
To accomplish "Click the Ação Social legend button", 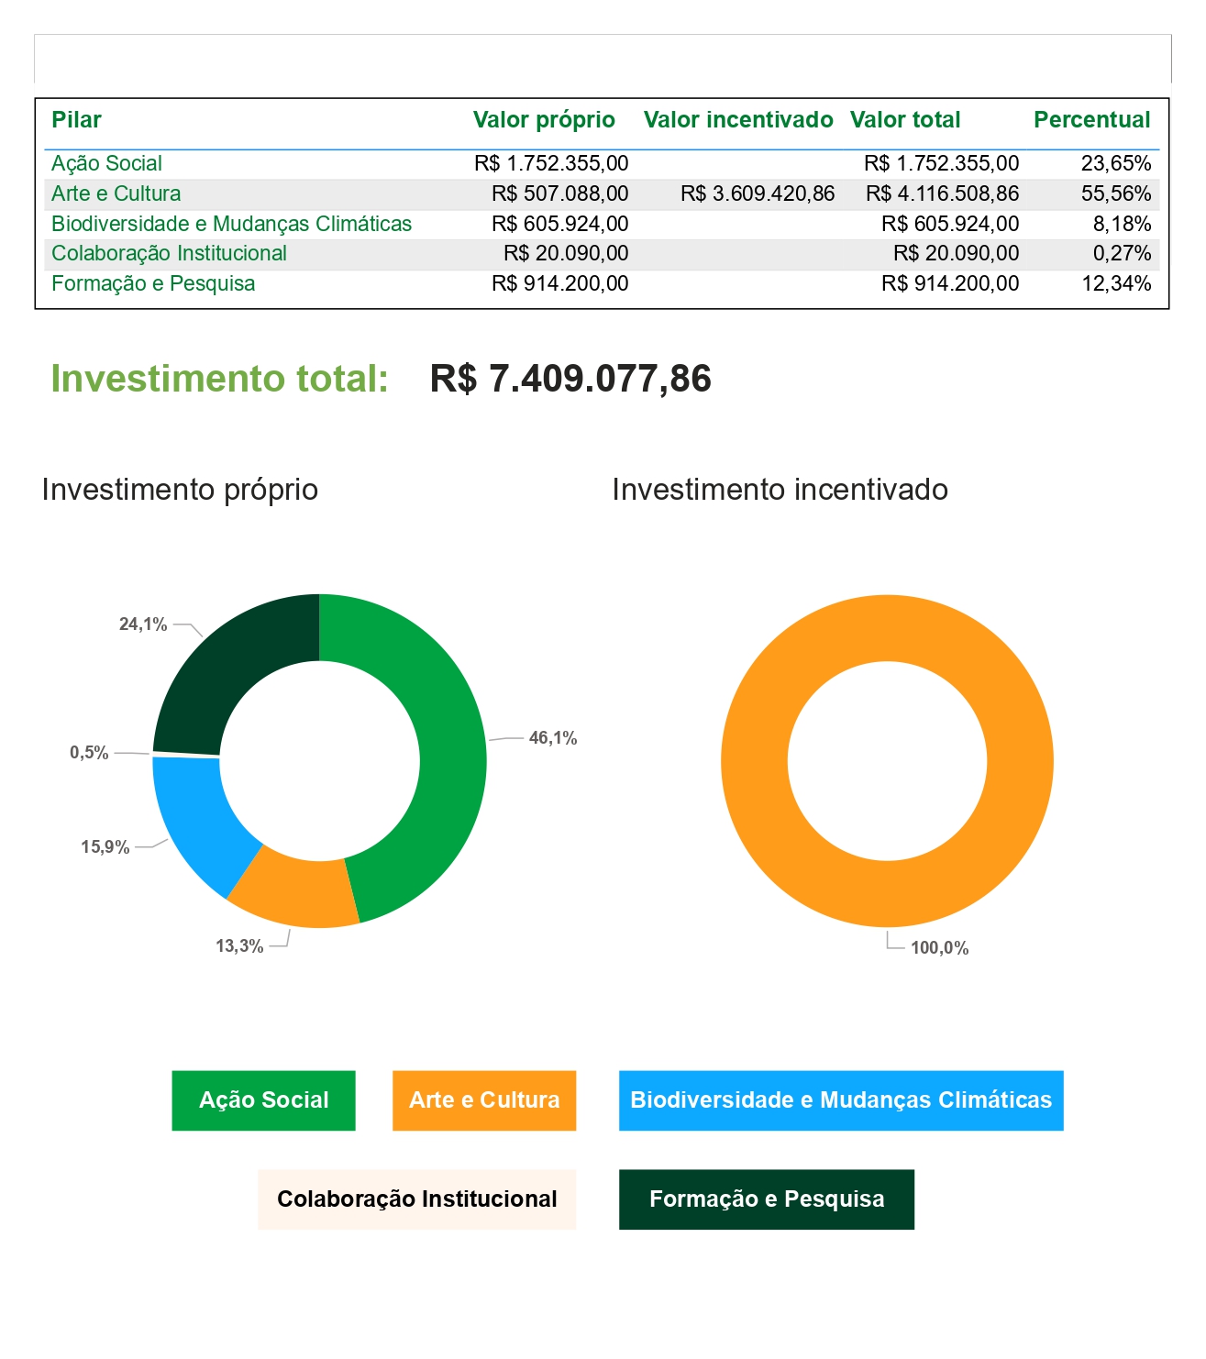I will [263, 1100].
